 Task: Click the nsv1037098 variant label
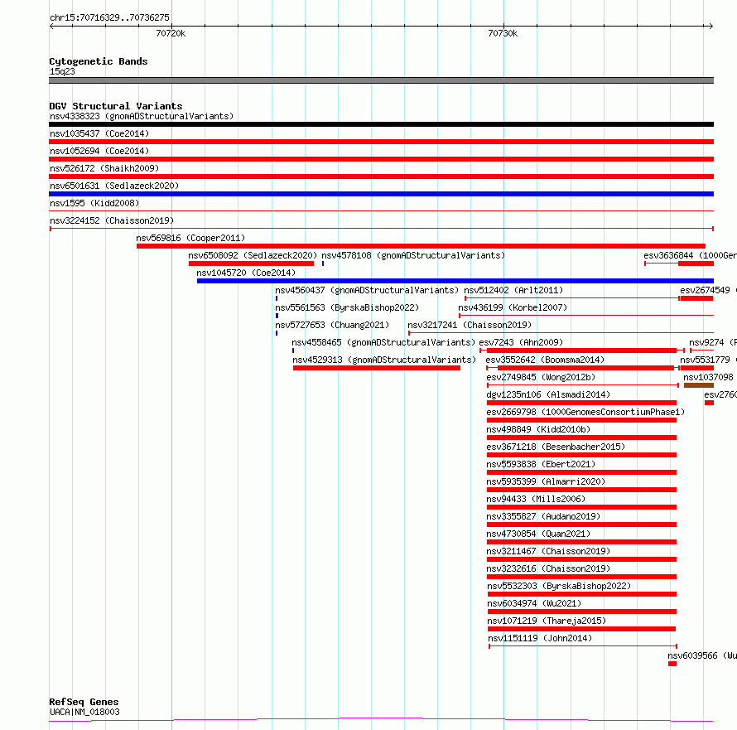coord(708,377)
